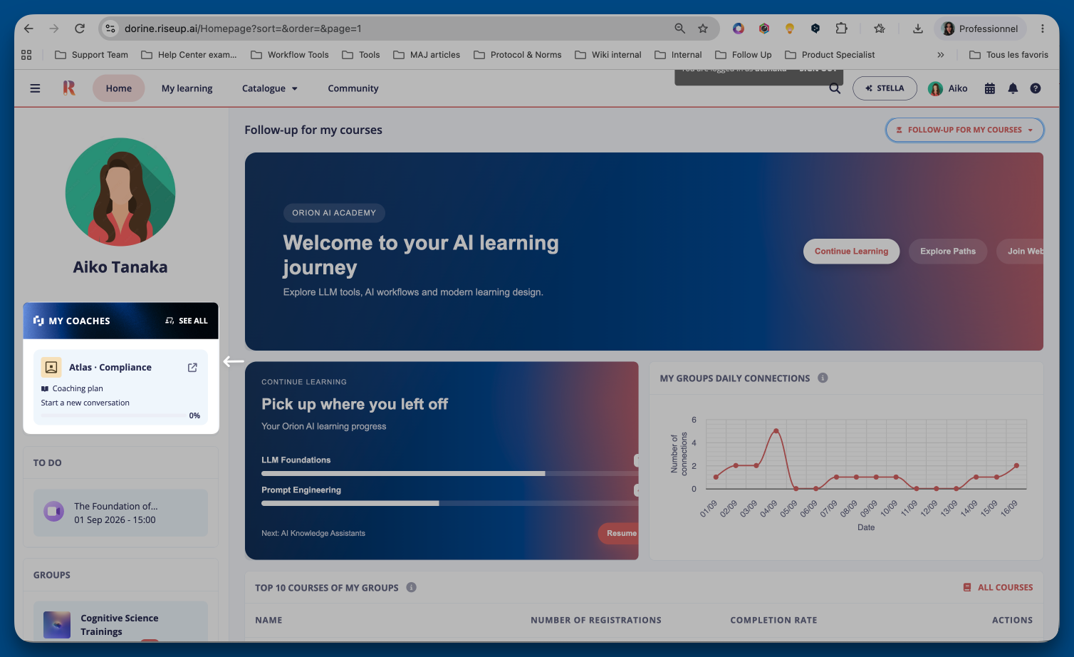Go back with browser back arrow
This screenshot has height=657, width=1074.
click(28, 29)
